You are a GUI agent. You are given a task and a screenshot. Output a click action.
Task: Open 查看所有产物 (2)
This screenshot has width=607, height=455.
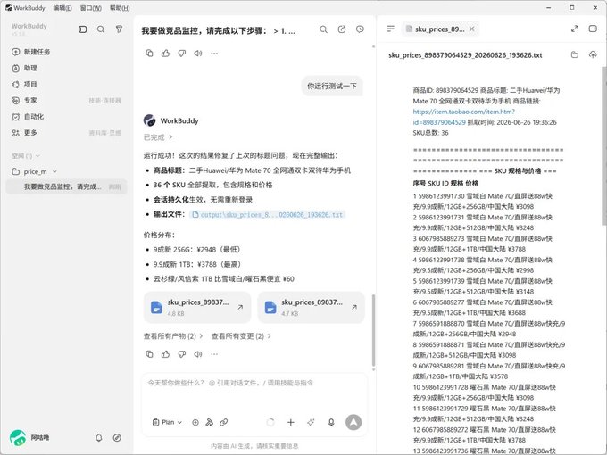173,336
